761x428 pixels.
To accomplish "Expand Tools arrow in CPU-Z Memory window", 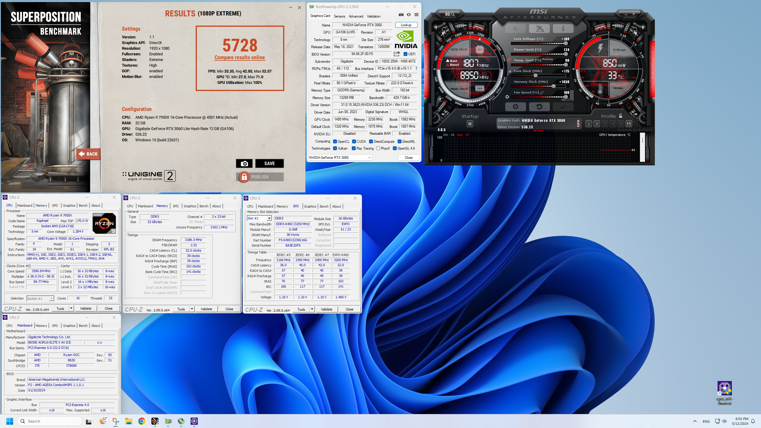I will (192, 309).
